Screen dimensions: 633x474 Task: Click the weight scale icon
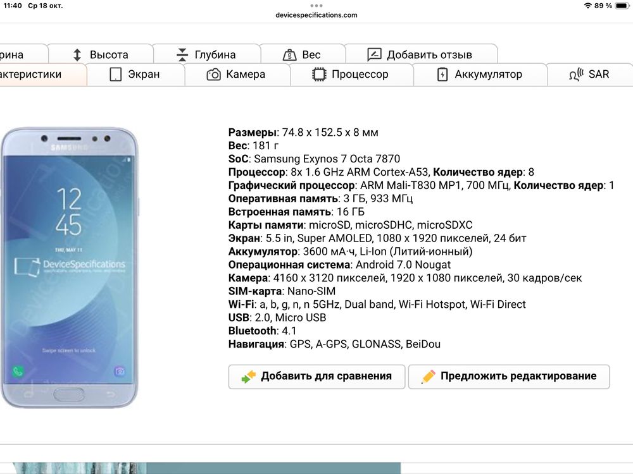[x=289, y=55]
